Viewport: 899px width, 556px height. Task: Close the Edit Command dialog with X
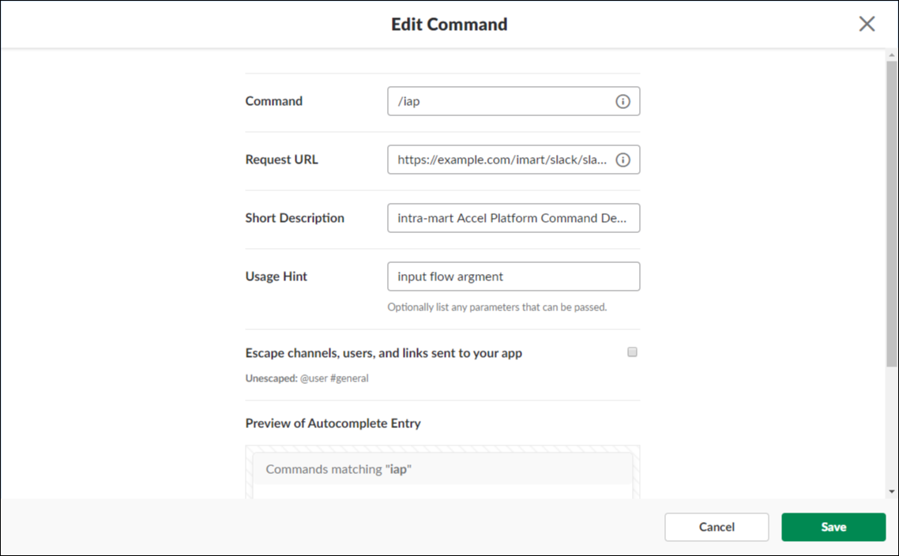coord(867,24)
